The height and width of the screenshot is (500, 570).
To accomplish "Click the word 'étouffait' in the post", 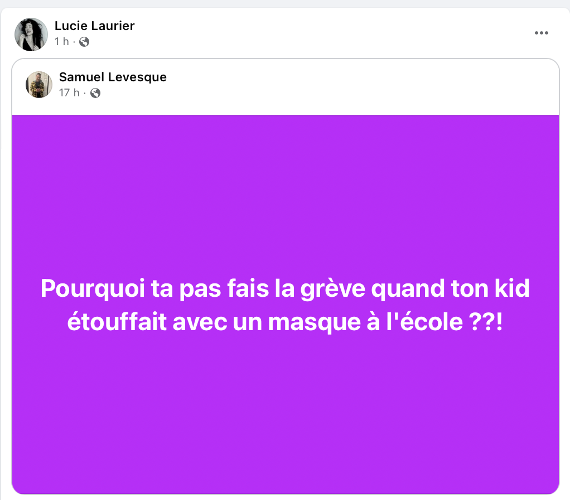I will [x=117, y=322].
